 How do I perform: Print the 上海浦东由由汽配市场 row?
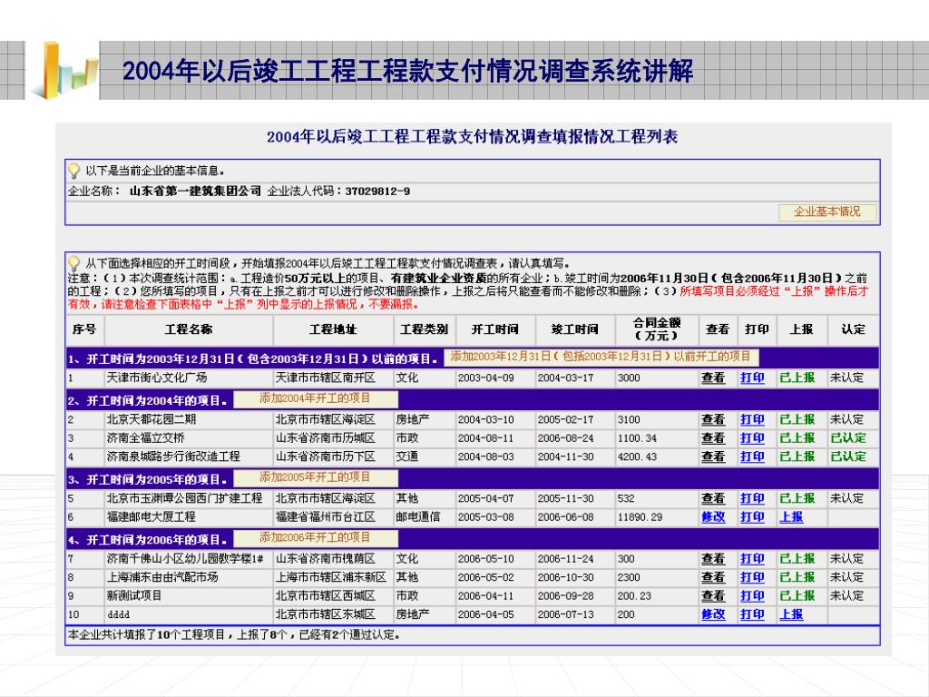point(752,577)
